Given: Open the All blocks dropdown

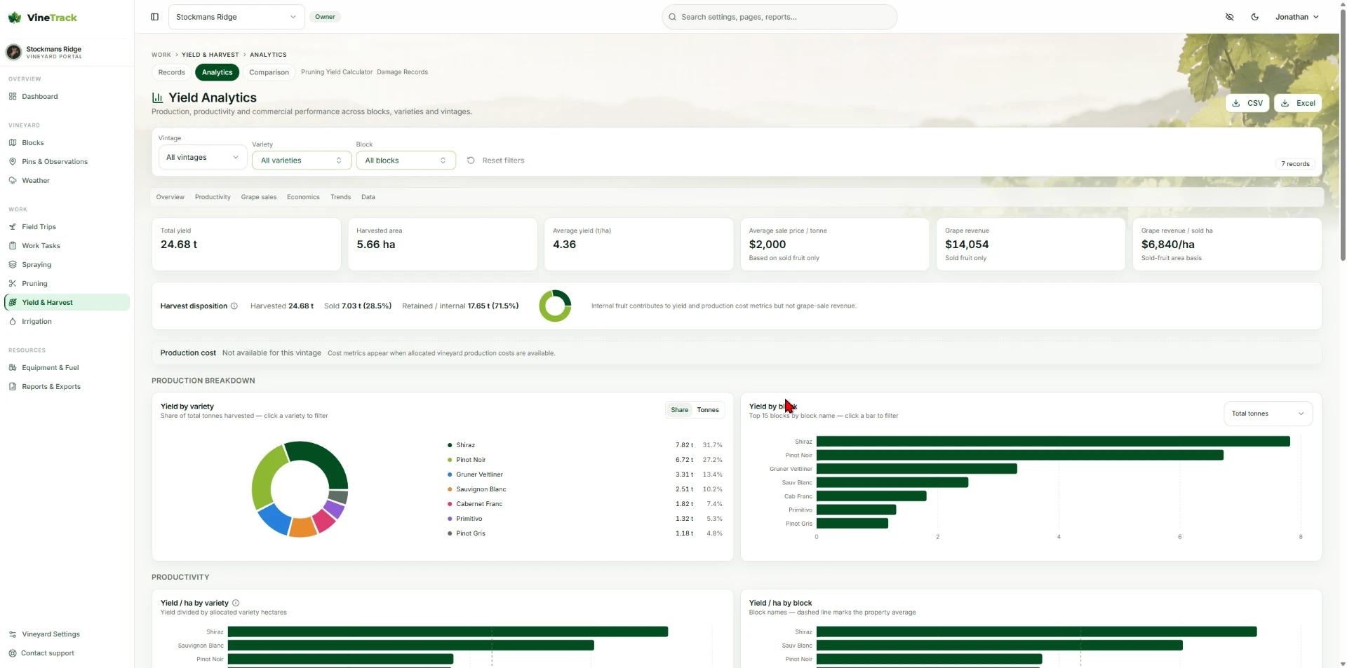Looking at the screenshot, I should pyautogui.click(x=406, y=161).
